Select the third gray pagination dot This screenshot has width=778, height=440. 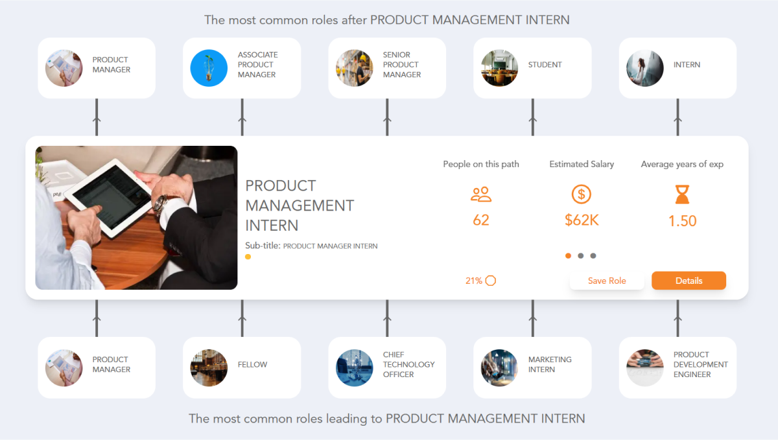tap(593, 255)
